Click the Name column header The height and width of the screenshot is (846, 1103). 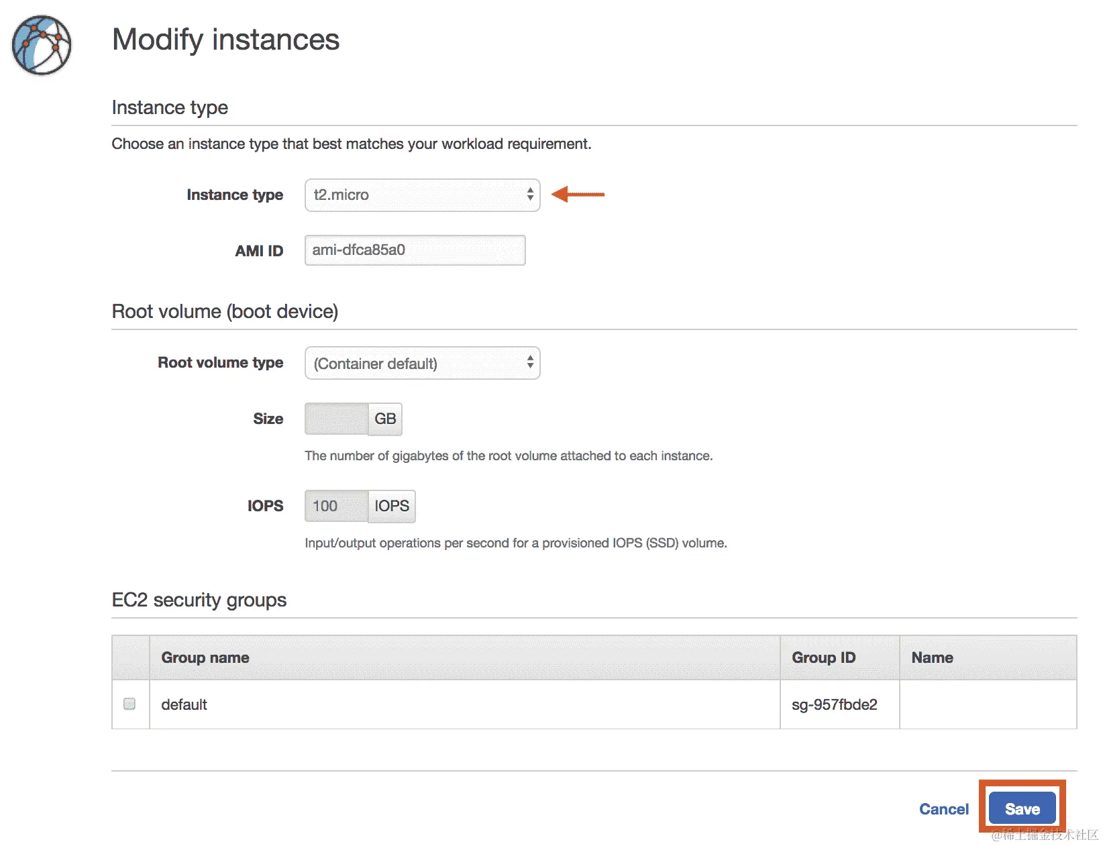tap(932, 657)
